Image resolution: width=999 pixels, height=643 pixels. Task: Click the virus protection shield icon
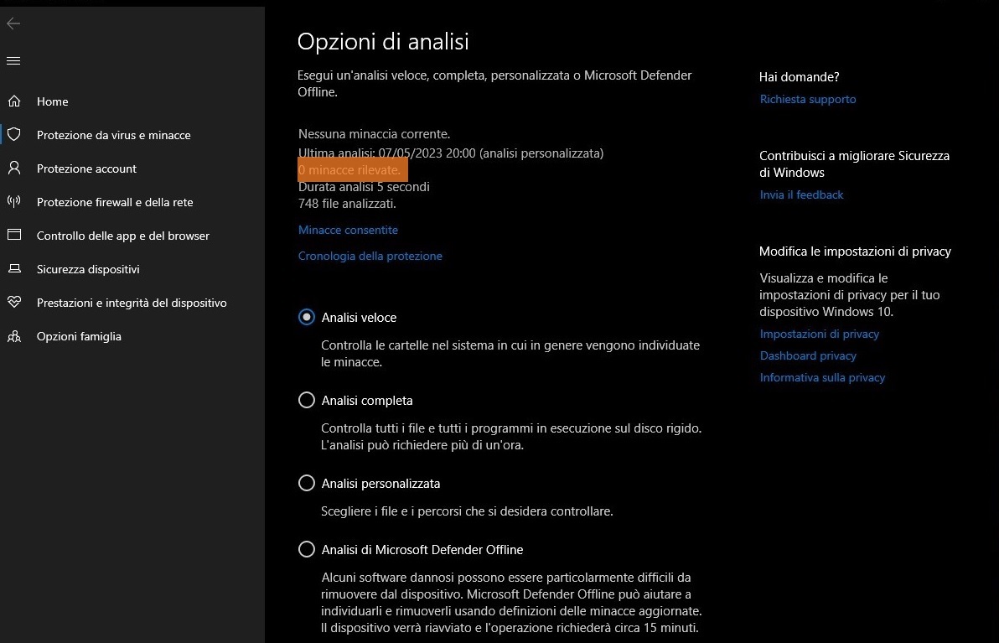click(x=13, y=135)
